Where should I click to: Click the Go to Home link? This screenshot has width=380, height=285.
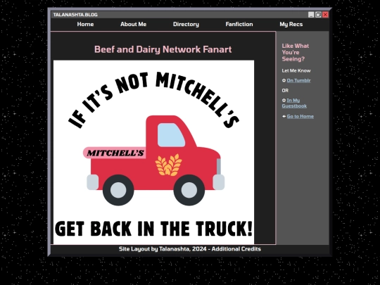click(x=300, y=116)
